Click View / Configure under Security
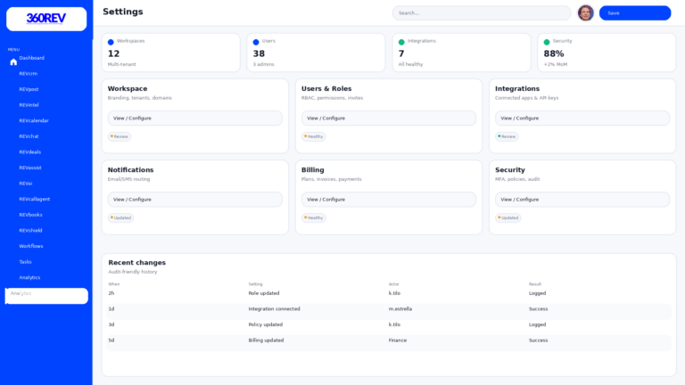Image resolution: width=685 pixels, height=385 pixels. coord(582,200)
